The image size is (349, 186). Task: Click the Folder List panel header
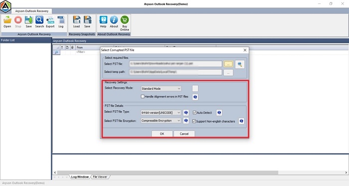tap(26, 40)
